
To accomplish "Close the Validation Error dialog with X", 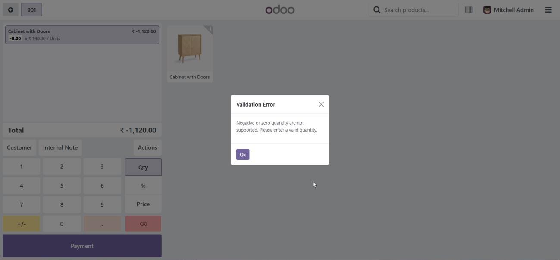I will point(321,104).
